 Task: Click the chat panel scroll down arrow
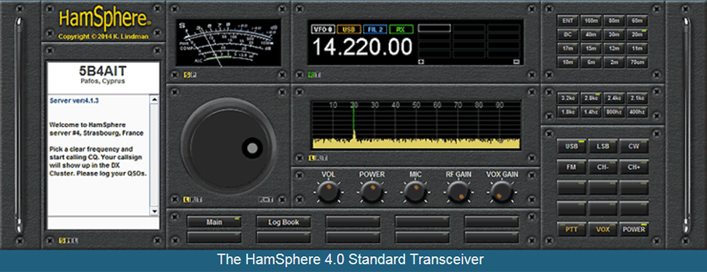(155, 211)
